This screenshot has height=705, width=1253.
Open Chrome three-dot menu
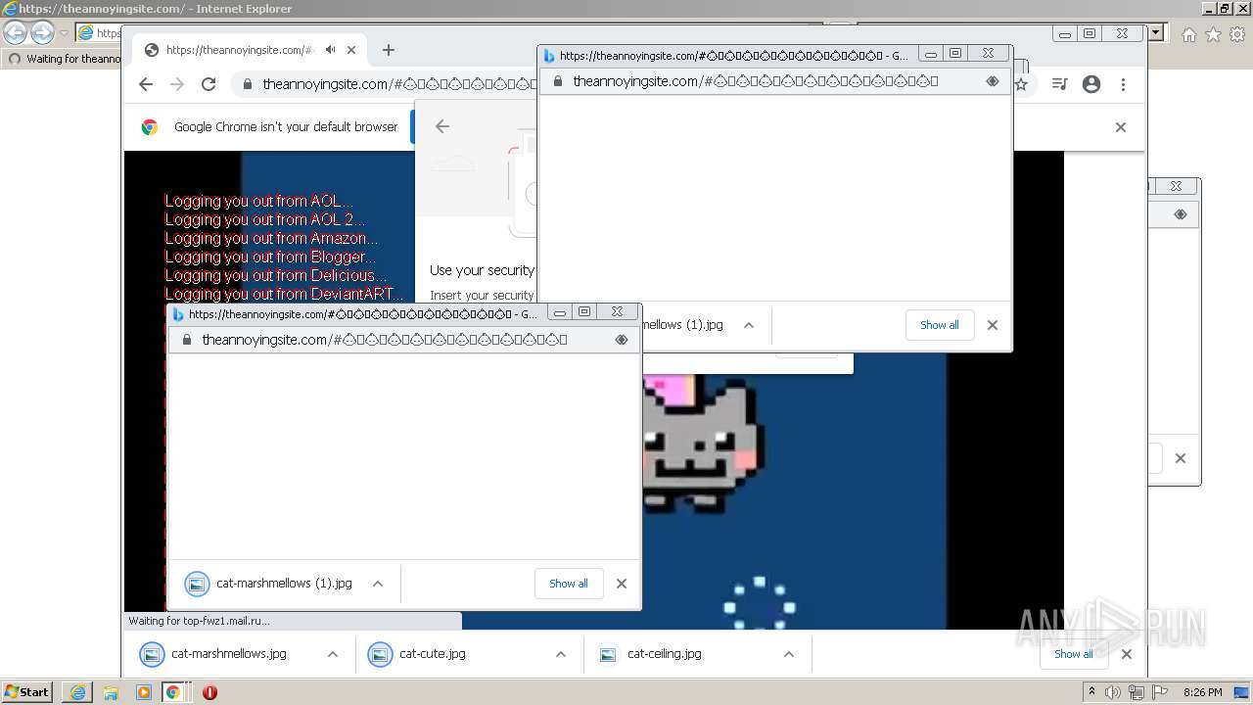1124,84
